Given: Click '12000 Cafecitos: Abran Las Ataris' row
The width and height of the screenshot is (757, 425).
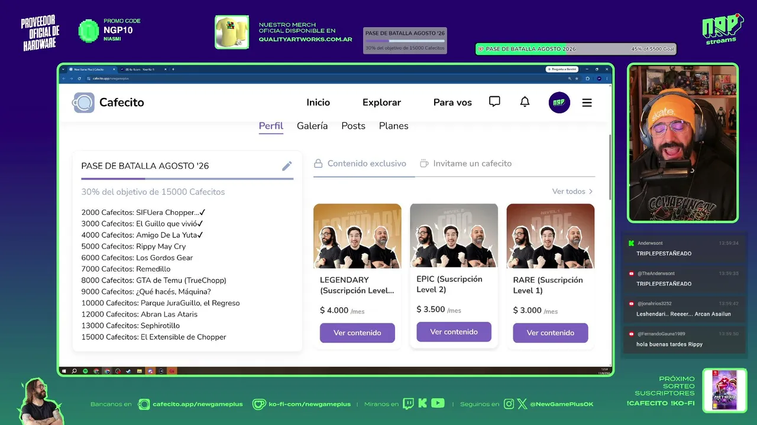Looking at the screenshot, I should [140, 314].
